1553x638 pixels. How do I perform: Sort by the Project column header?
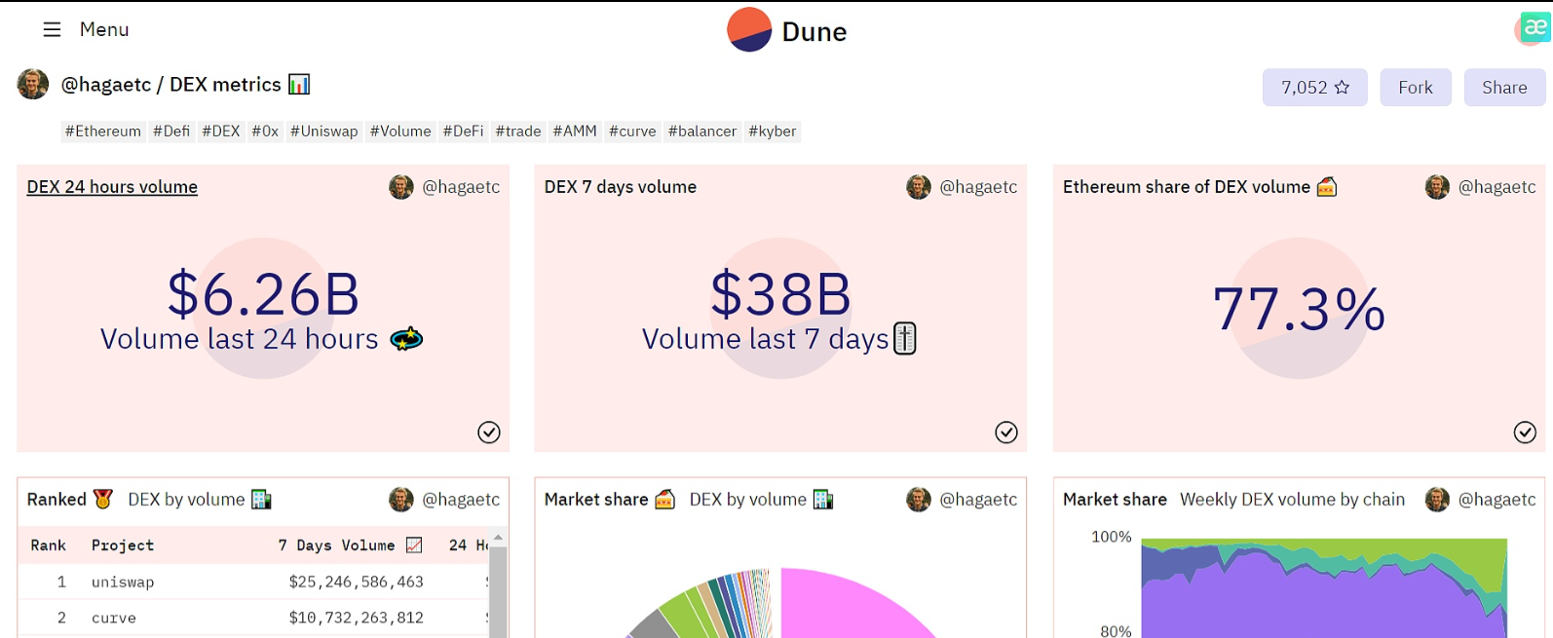[123, 545]
